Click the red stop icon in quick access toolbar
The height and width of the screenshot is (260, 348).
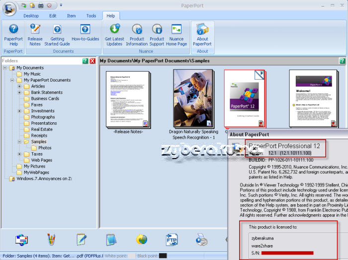click(x=49, y=5)
